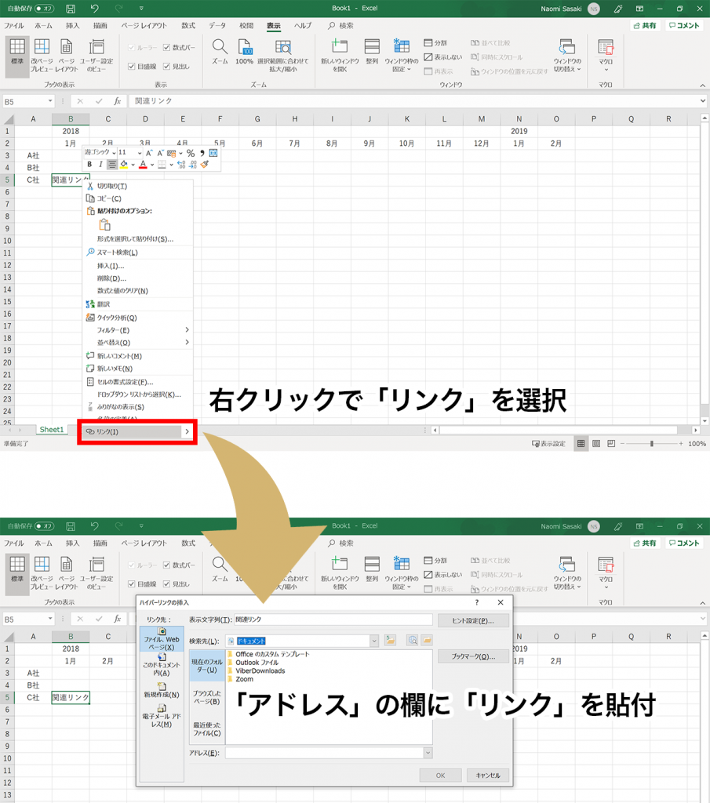Click the Bold button in the mini toolbar
The width and height of the screenshot is (710, 803).
(89, 165)
